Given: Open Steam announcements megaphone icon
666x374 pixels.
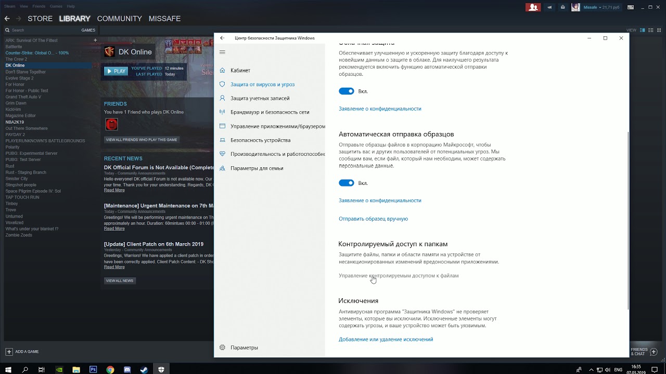Looking at the screenshot, I should pos(549,7).
